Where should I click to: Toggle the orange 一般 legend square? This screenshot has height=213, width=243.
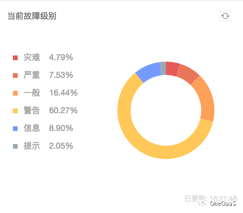point(15,93)
